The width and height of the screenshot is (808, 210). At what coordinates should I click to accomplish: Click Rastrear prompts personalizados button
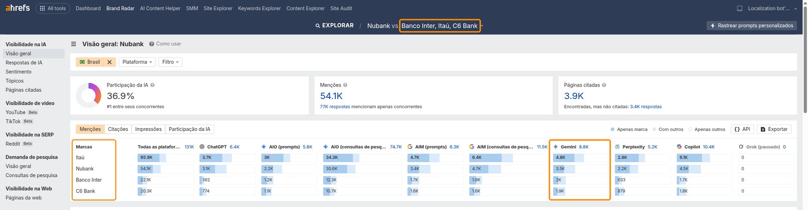click(752, 25)
